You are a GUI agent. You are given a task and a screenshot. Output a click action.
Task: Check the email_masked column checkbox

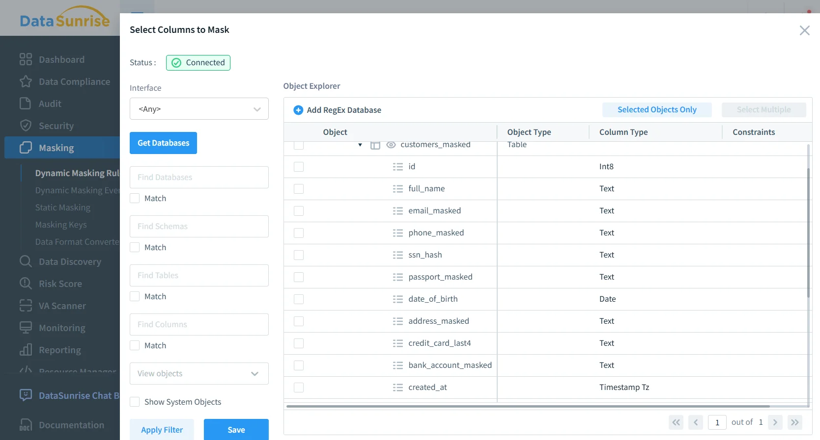click(x=299, y=211)
